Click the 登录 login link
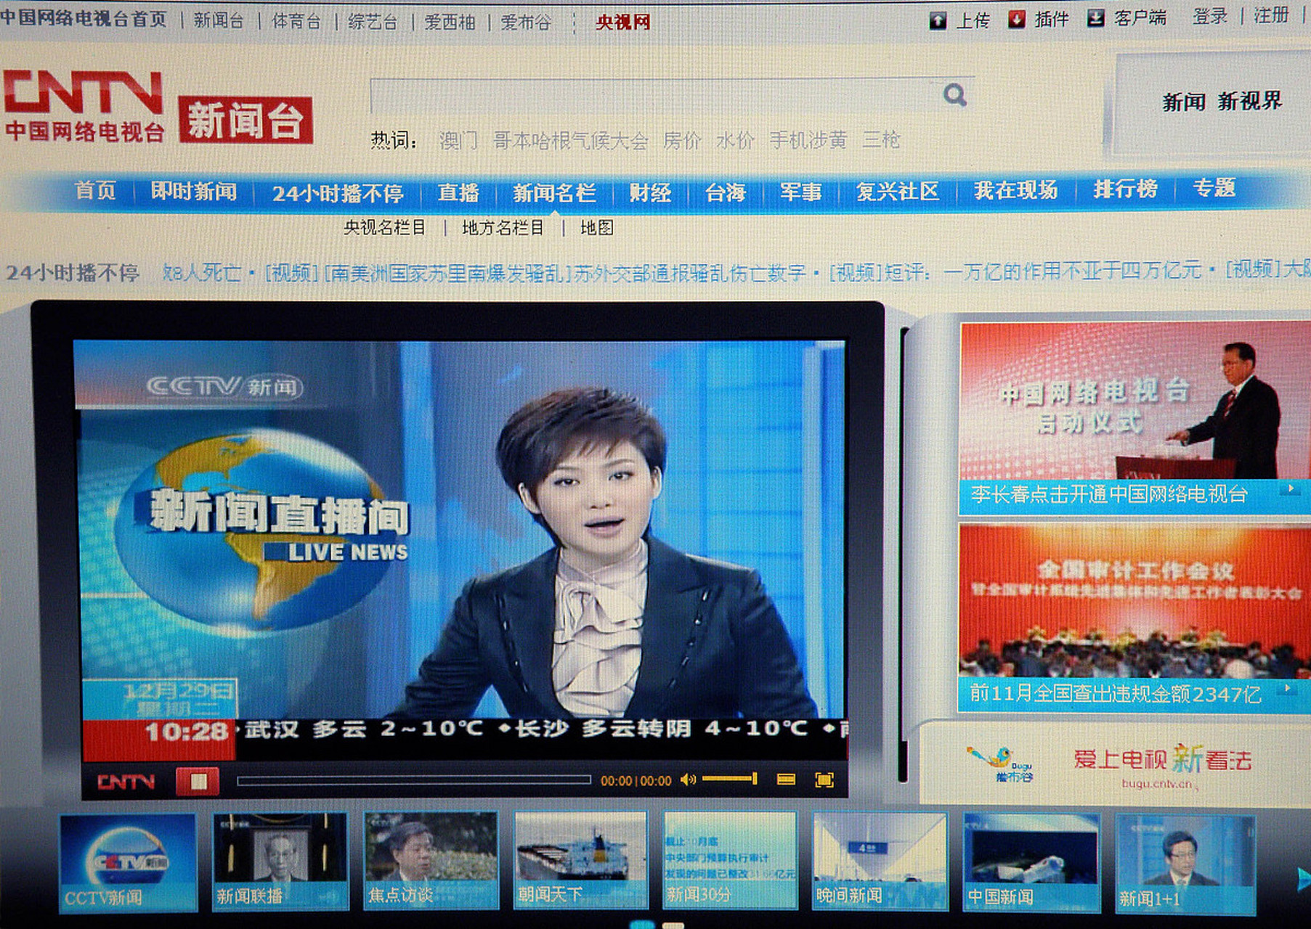This screenshot has height=929, width=1311. pos(1210,16)
